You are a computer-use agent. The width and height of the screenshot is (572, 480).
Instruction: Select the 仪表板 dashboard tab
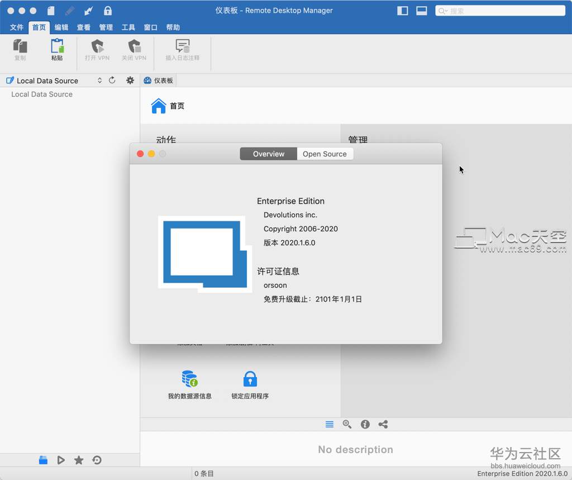pyautogui.click(x=158, y=80)
